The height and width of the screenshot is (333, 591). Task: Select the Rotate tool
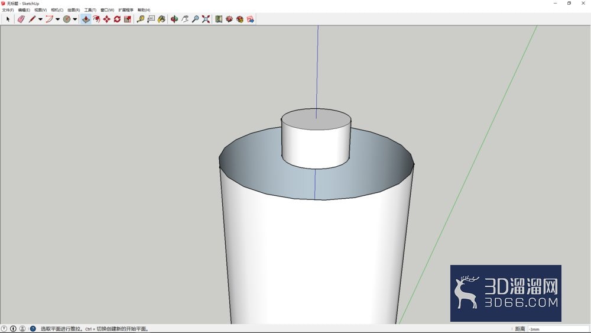(x=117, y=20)
